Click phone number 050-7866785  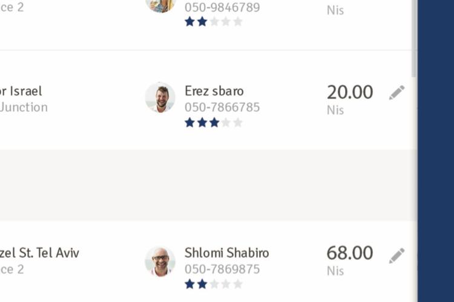pos(222,108)
